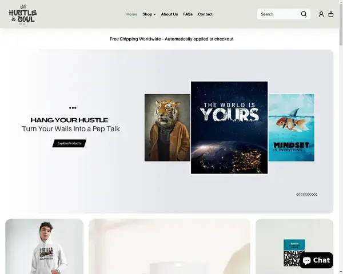Screen dimensions: 343x274
Task: Expand the Shop dropdown menu
Action: click(149, 14)
